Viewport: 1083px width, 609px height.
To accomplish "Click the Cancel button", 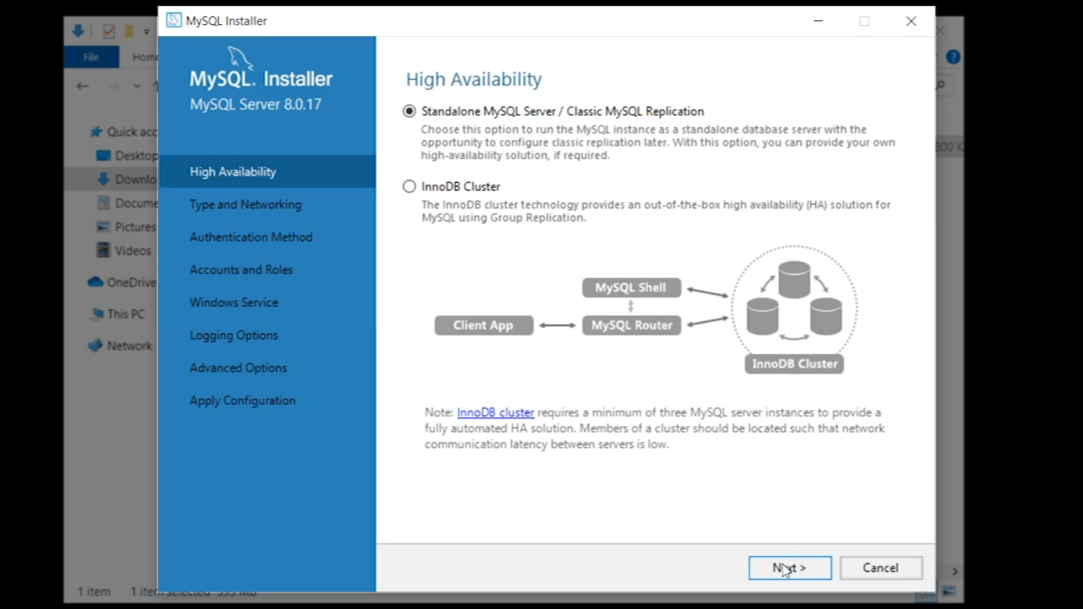I will pos(881,568).
